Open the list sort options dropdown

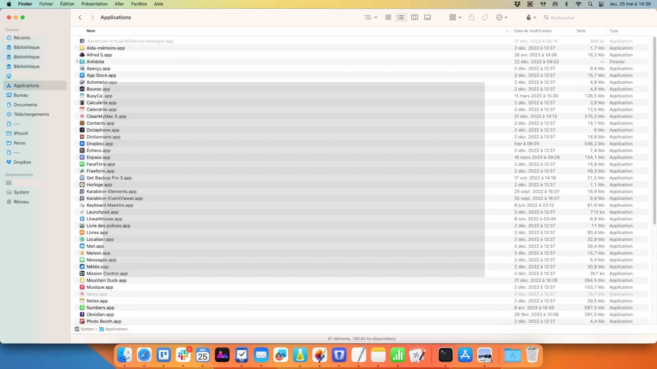tap(371, 17)
